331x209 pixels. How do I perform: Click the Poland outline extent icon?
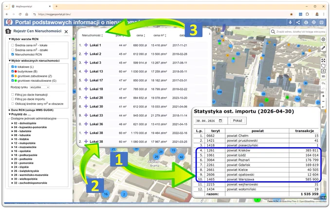click(x=323, y=66)
